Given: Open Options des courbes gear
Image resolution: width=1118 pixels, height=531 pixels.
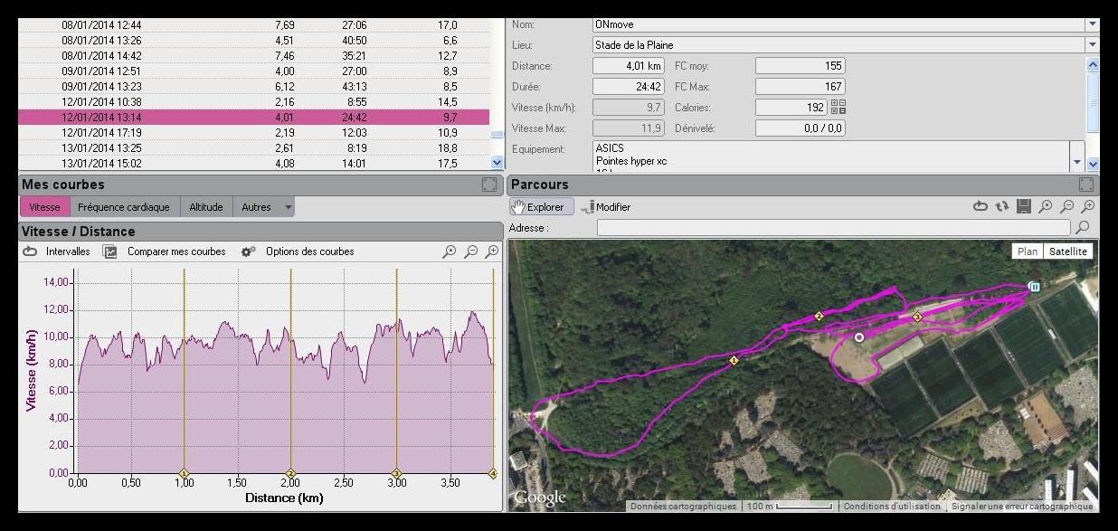Looking at the screenshot, I should (248, 251).
